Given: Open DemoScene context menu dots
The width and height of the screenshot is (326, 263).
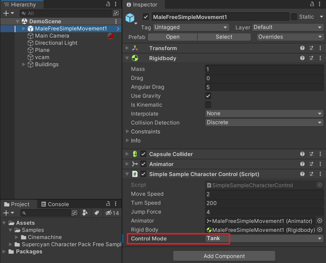Looking at the screenshot, I should pos(116,21).
